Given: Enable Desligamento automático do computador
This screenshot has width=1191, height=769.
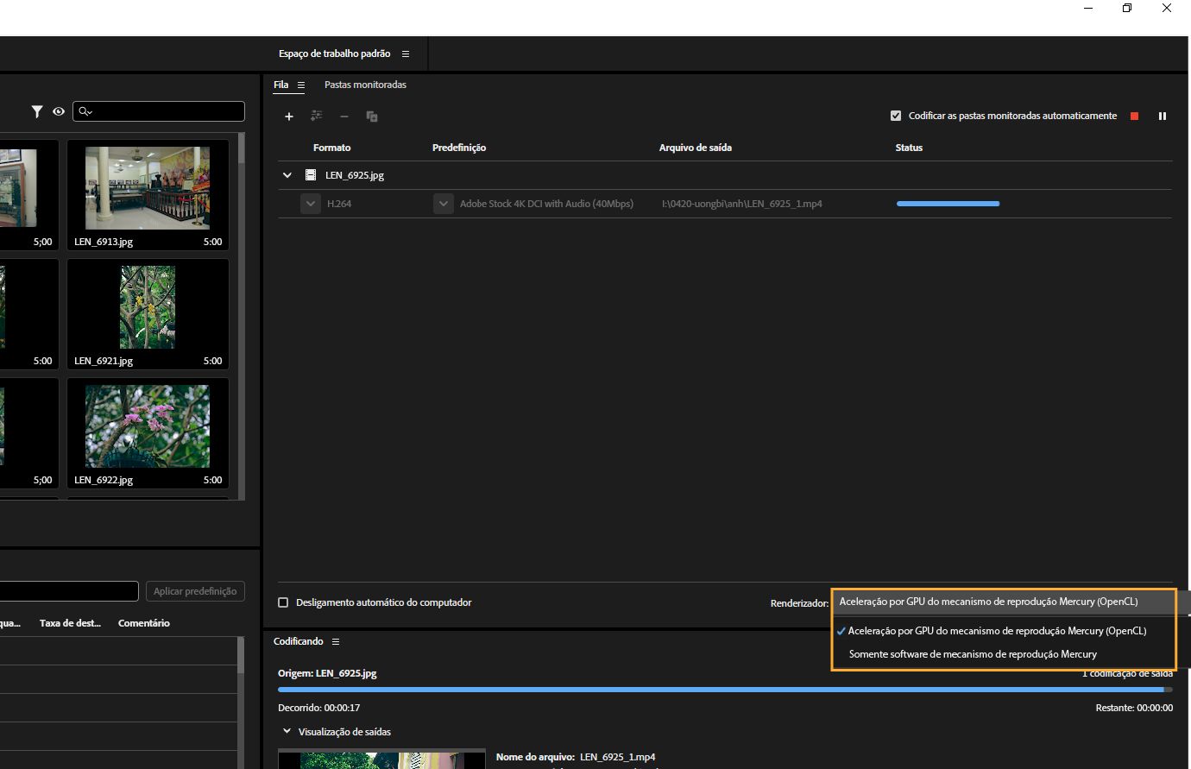Looking at the screenshot, I should click(283, 602).
